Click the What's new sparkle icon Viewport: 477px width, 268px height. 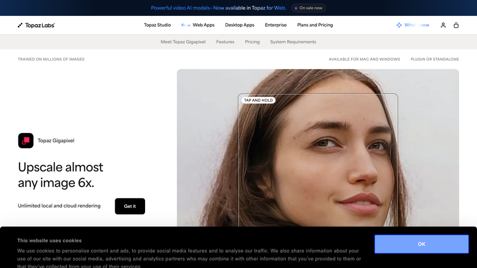399,25
